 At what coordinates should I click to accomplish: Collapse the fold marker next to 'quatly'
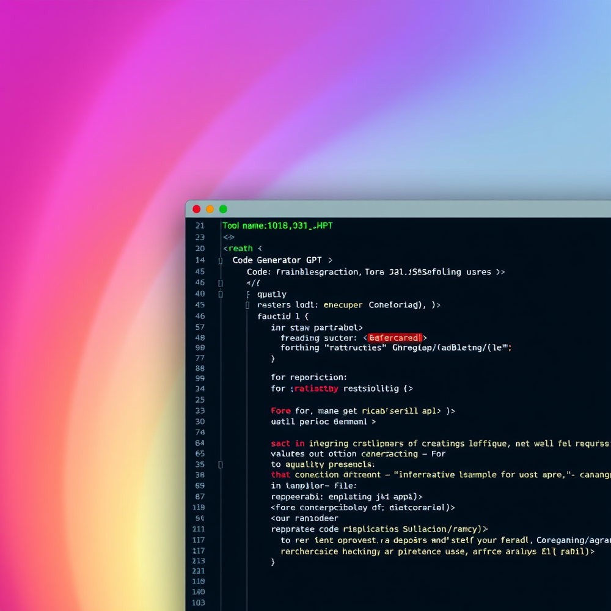tap(220, 295)
